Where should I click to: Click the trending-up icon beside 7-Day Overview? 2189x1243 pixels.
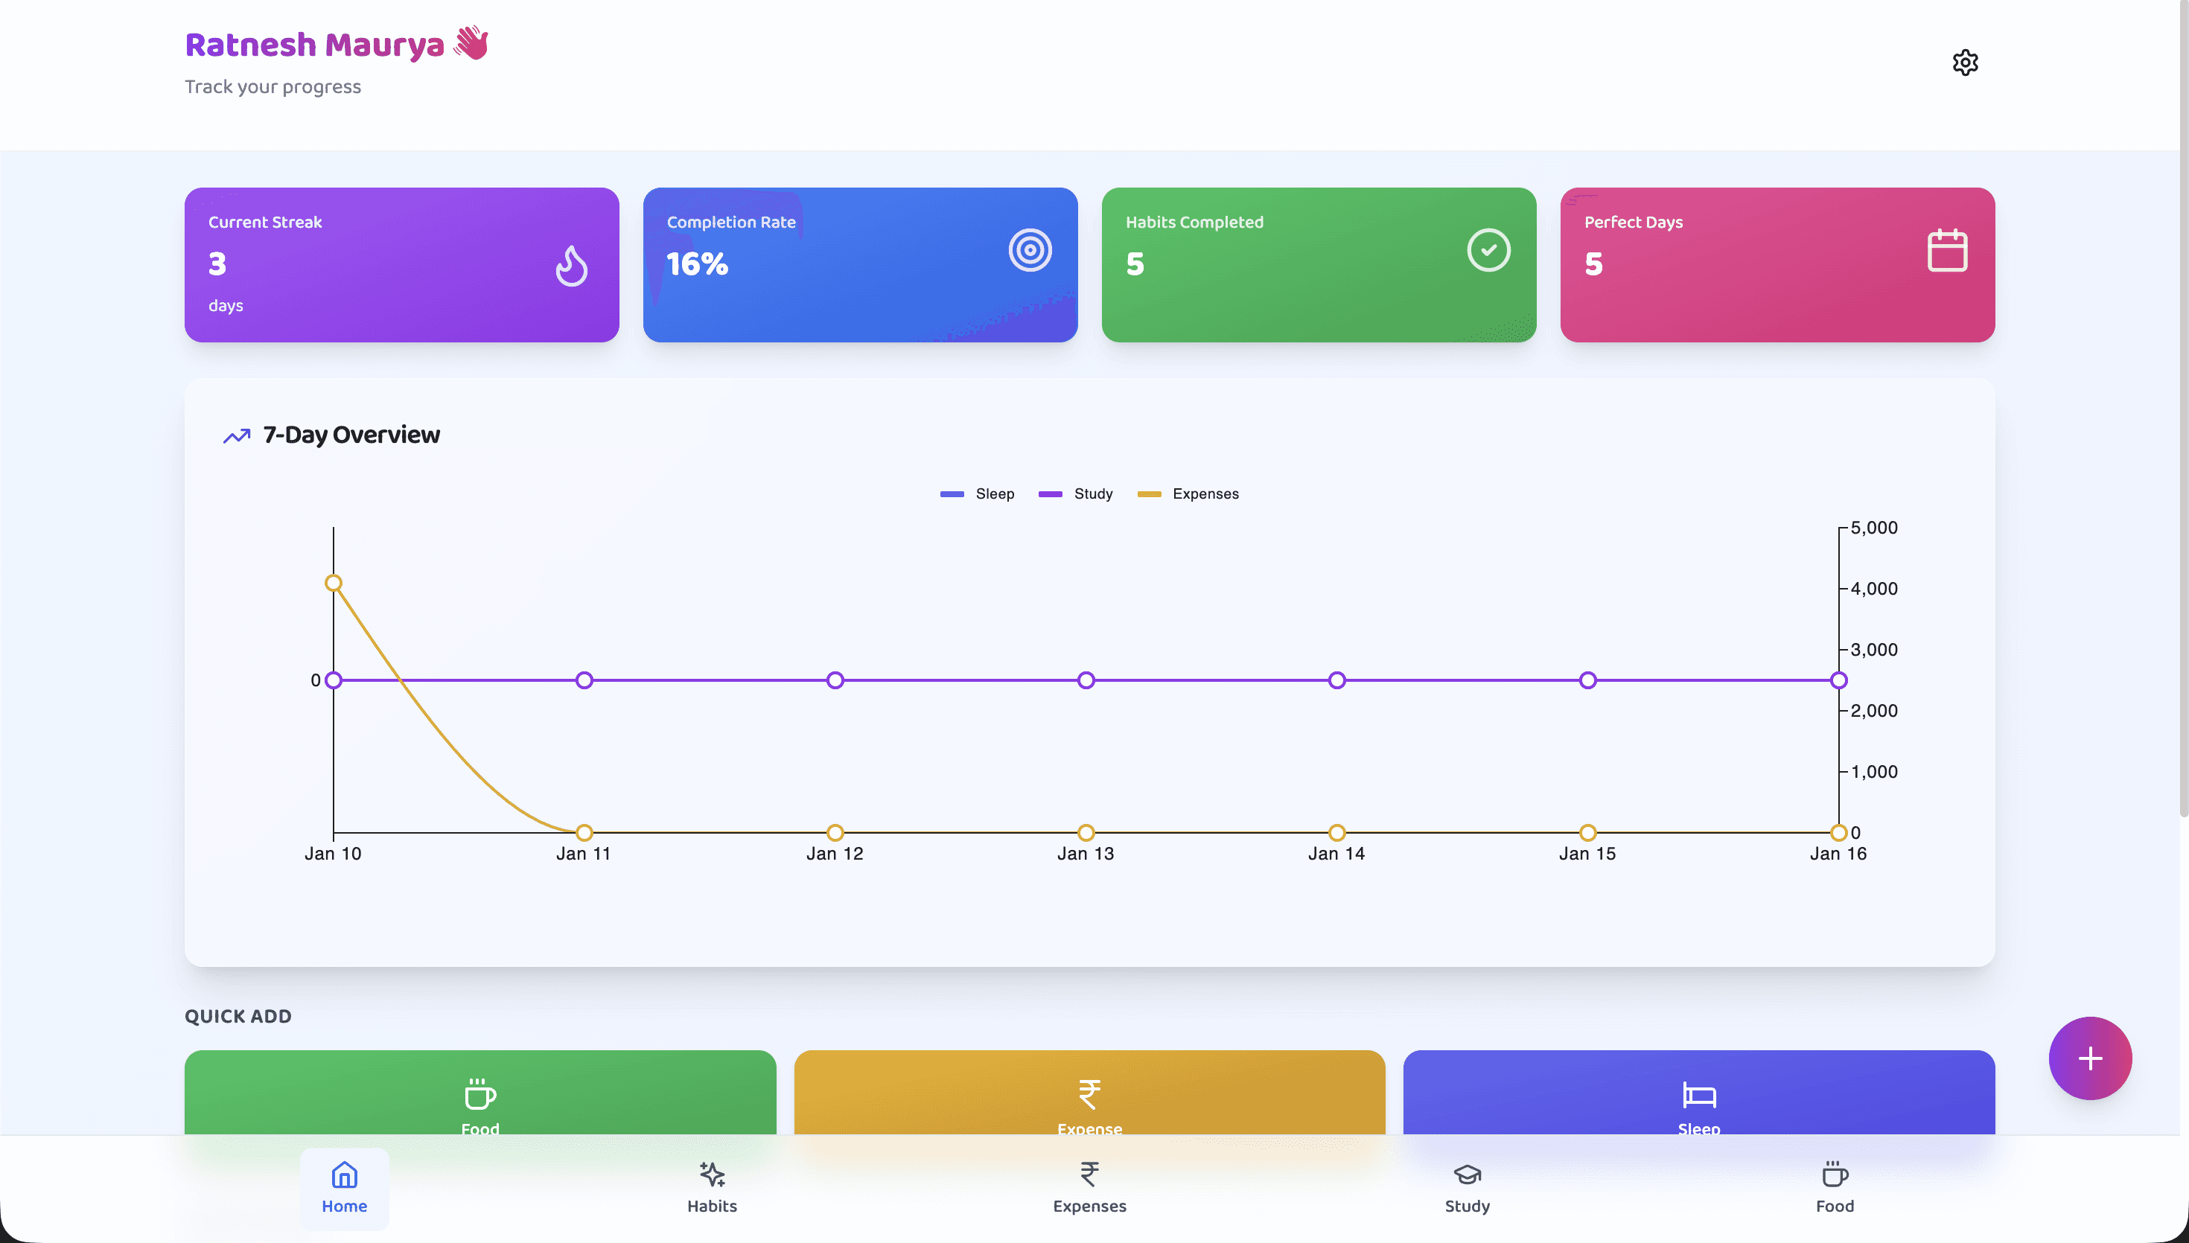tap(237, 436)
